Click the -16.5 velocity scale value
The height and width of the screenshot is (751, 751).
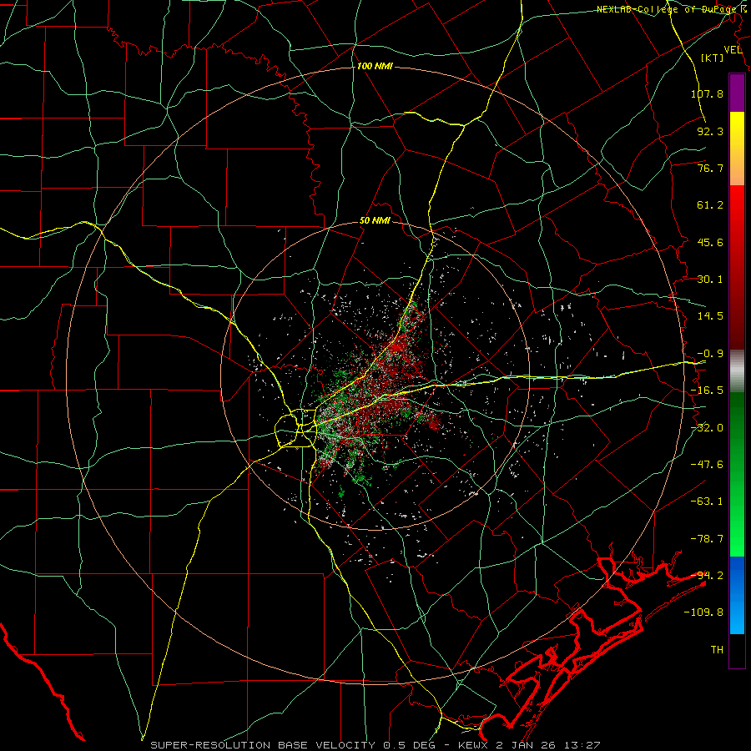(x=707, y=391)
